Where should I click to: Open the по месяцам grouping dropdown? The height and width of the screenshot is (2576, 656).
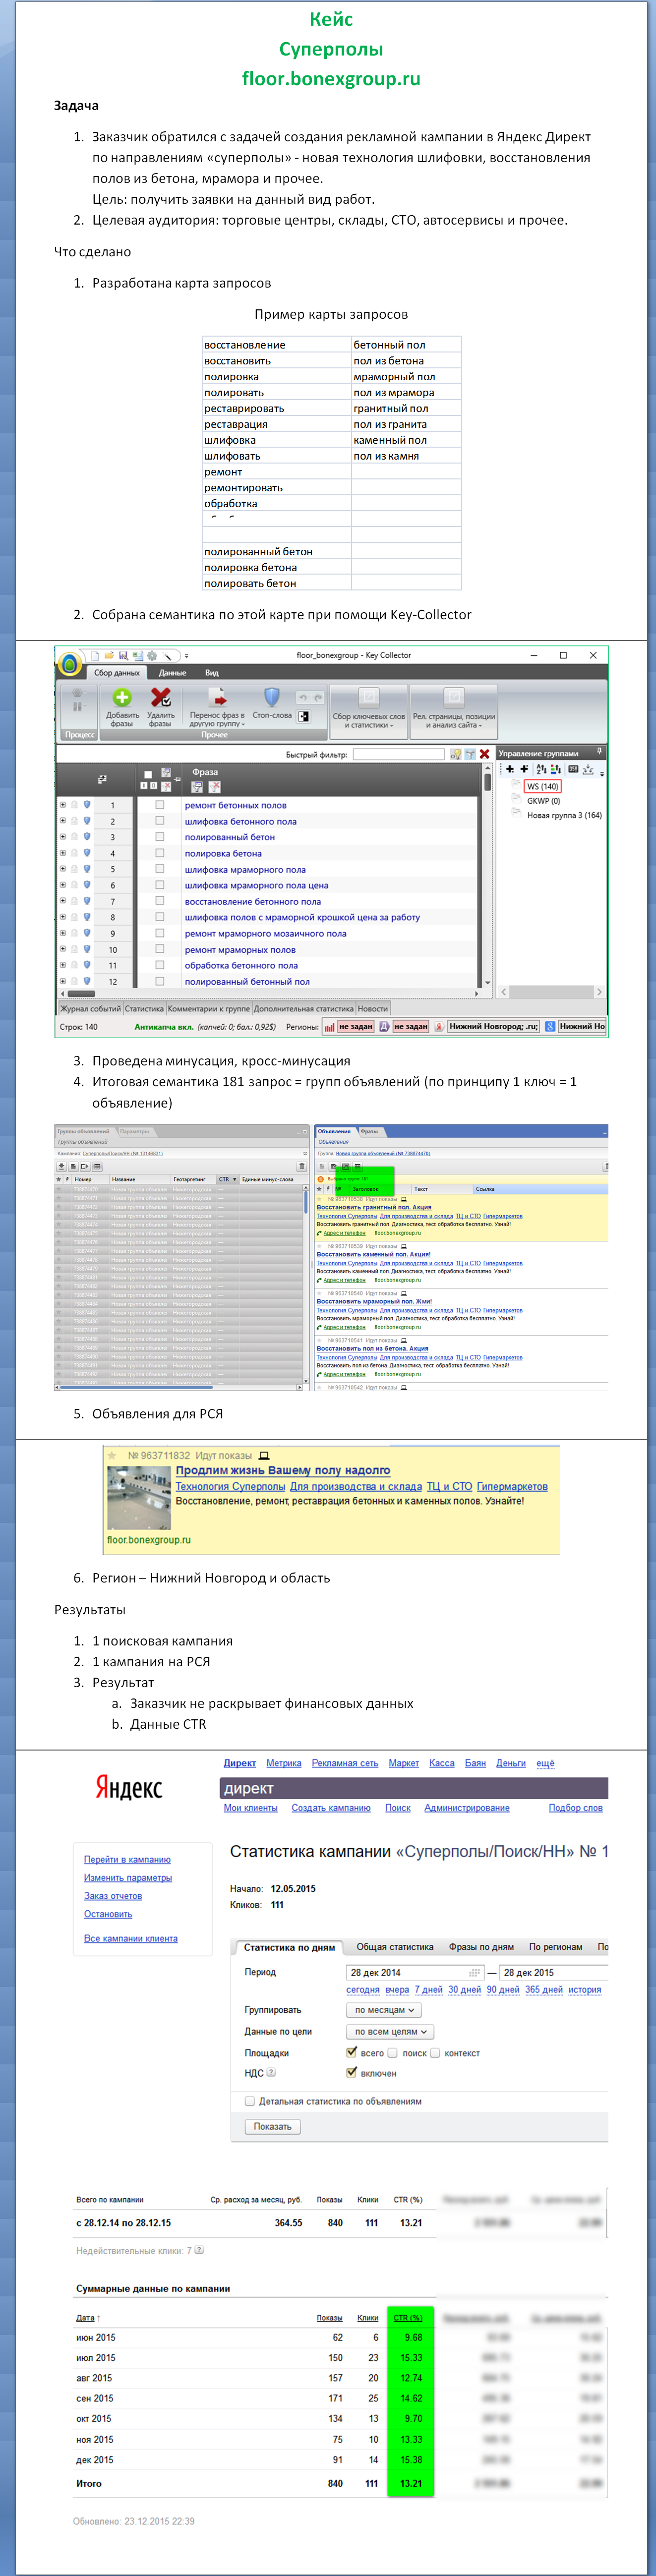click(x=384, y=2009)
